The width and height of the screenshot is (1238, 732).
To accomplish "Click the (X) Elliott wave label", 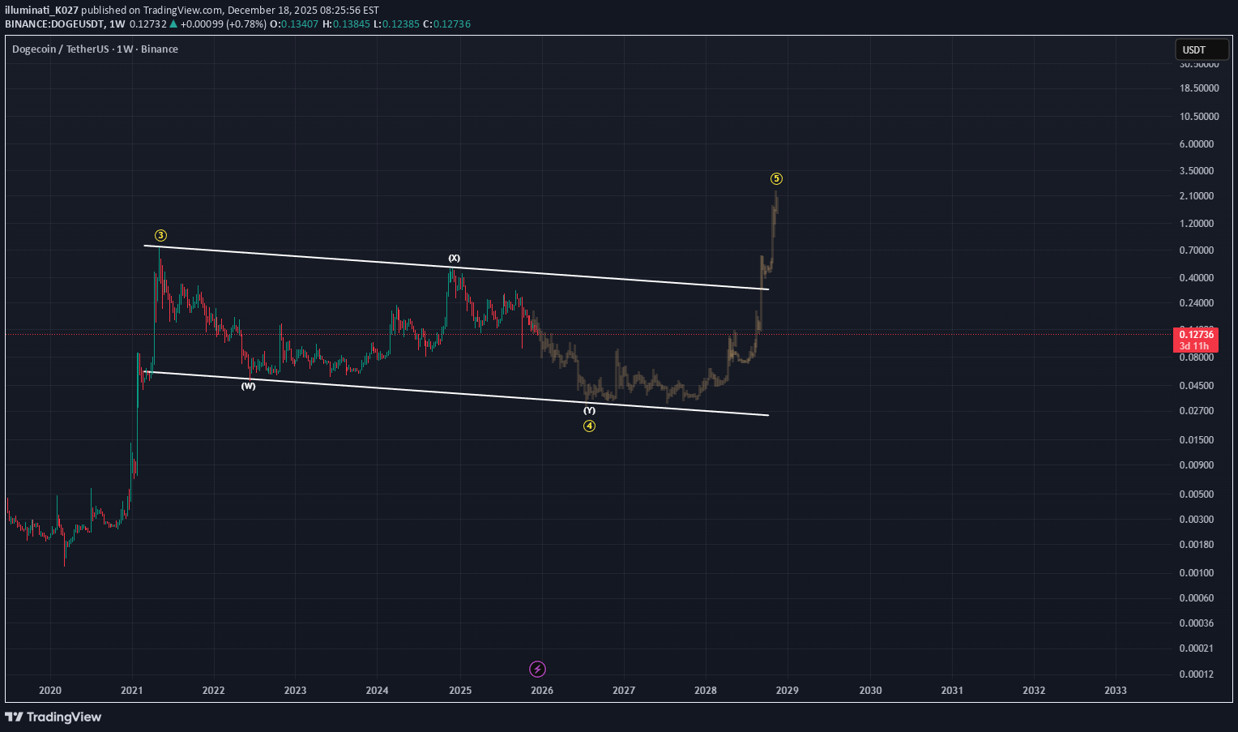I will pos(453,258).
